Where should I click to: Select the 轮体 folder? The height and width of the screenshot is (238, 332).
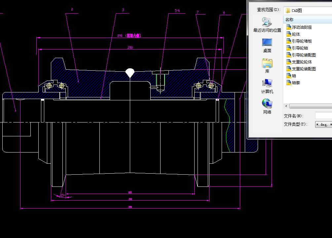coord(293,34)
